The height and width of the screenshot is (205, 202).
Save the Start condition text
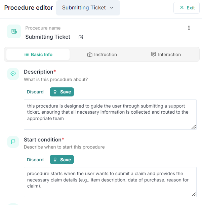click(x=62, y=160)
